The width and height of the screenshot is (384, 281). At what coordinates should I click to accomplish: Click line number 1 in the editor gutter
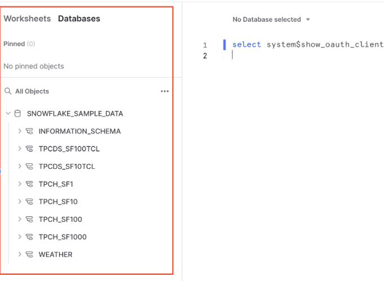[205, 45]
